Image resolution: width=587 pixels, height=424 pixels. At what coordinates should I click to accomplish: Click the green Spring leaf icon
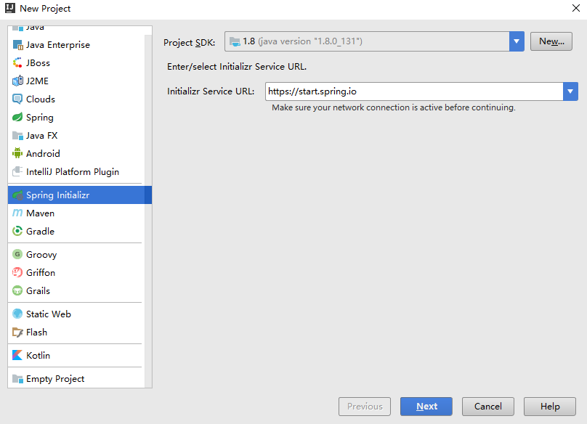pyautogui.click(x=17, y=117)
